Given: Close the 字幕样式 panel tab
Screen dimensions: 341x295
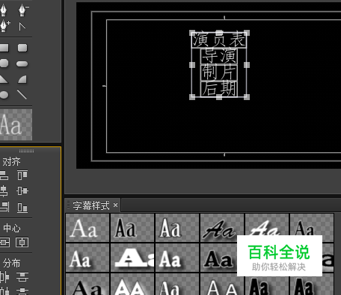Looking at the screenshot, I should click(115, 205).
